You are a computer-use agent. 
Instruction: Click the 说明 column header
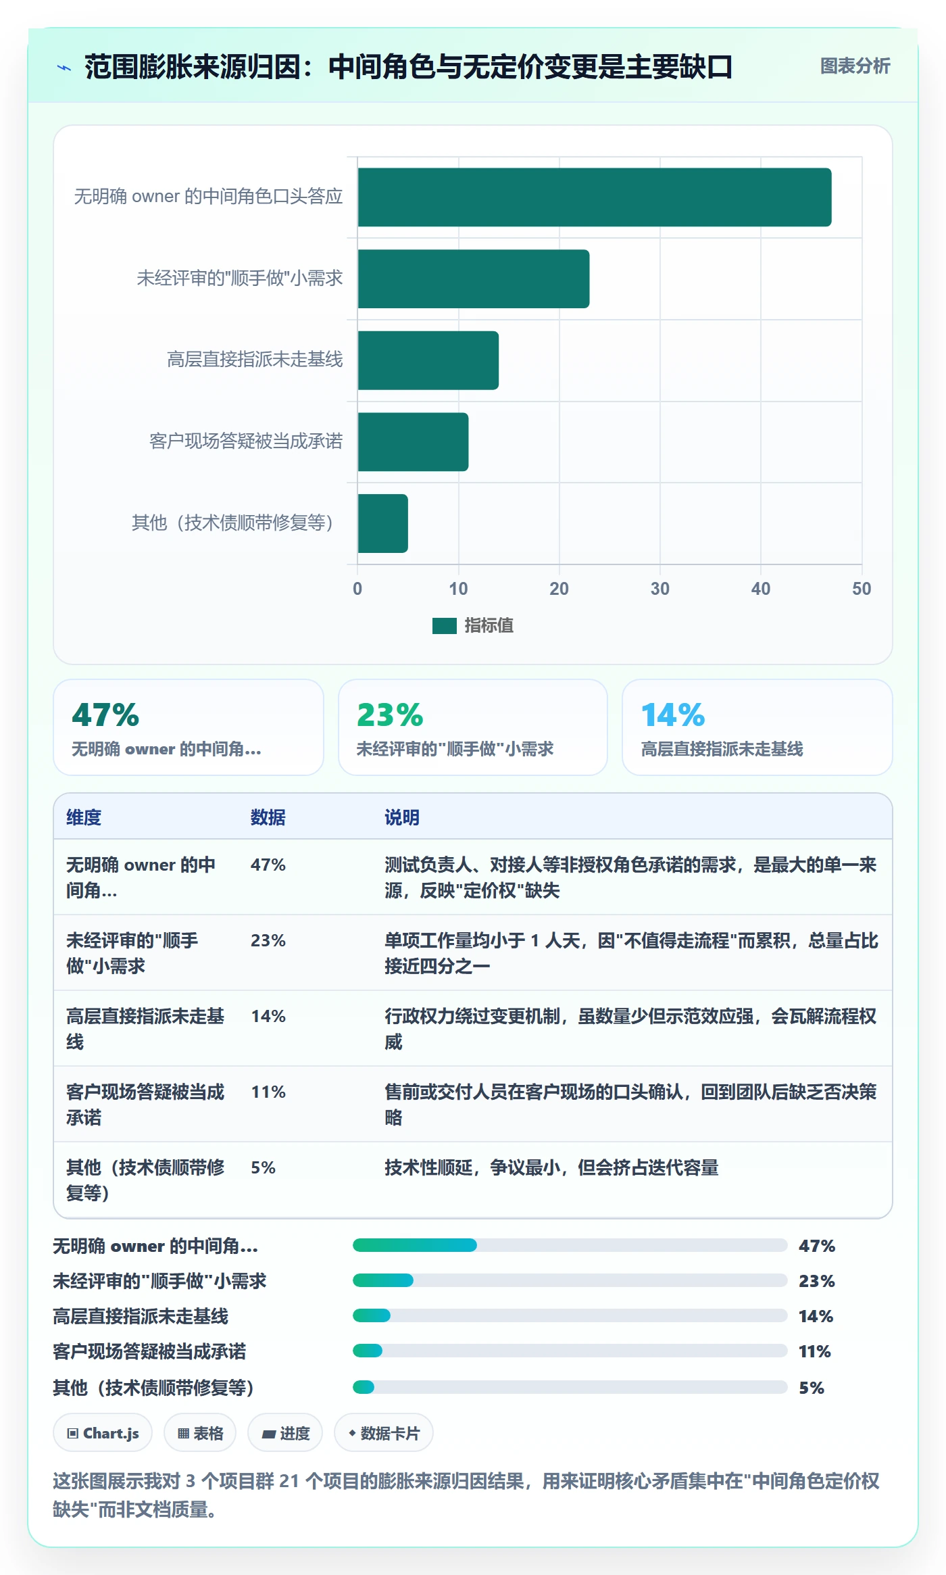[x=402, y=817]
